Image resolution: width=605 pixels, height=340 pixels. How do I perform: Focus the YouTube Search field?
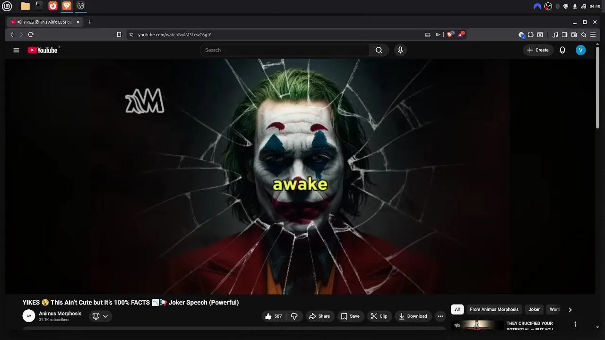point(285,50)
